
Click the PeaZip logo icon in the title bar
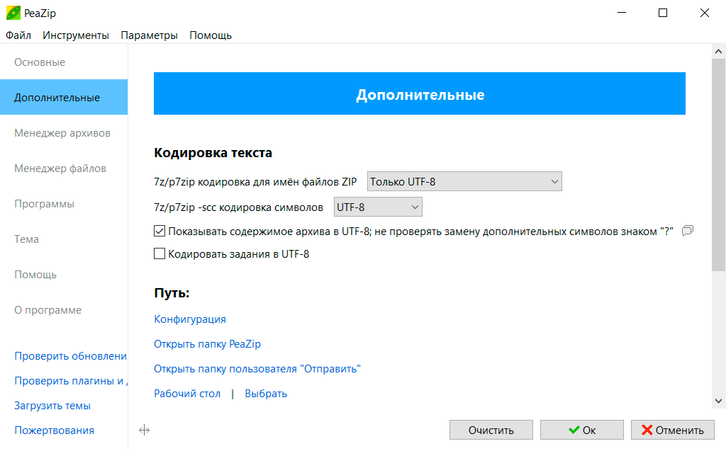click(13, 13)
